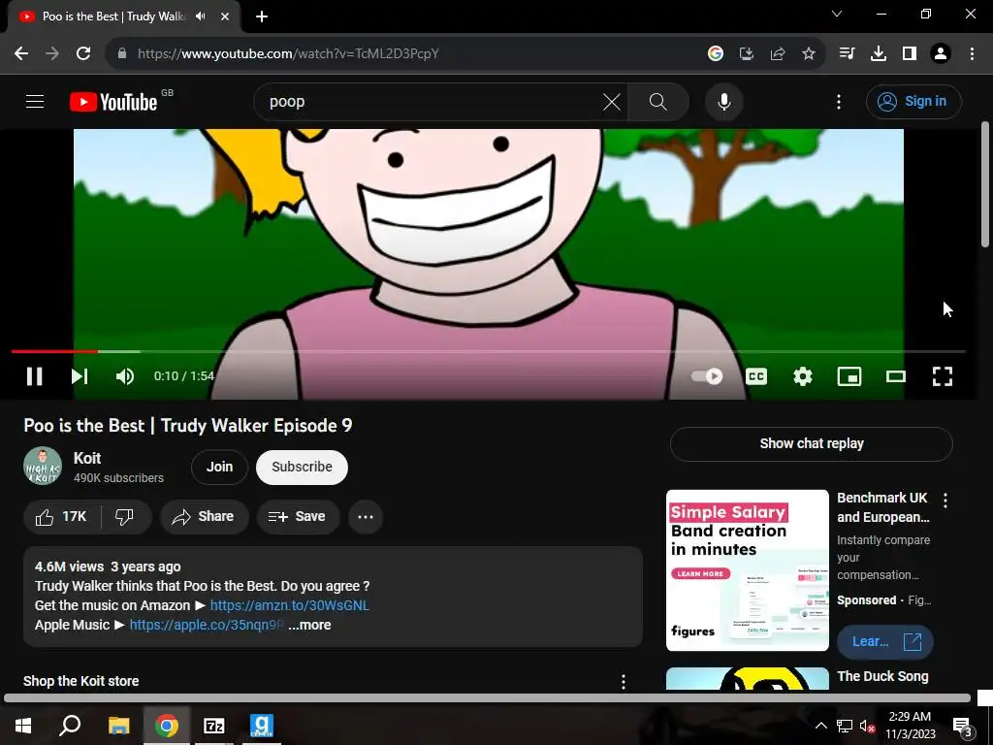The image size is (993, 745).
Task: Click the magnifier search button
Action: coord(658,101)
